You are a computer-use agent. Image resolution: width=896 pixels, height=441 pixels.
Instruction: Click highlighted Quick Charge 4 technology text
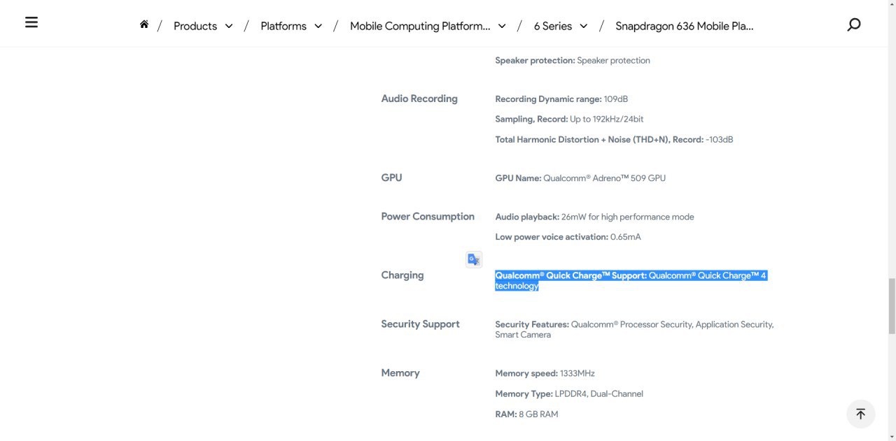click(631, 280)
